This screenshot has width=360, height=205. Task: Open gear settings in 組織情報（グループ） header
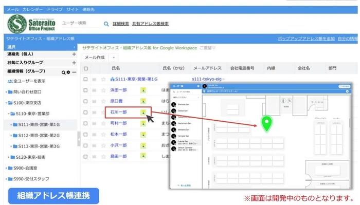pyautogui.click(x=68, y=72)
